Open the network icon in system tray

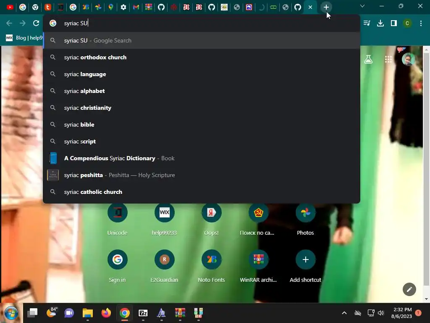(371, 313)
